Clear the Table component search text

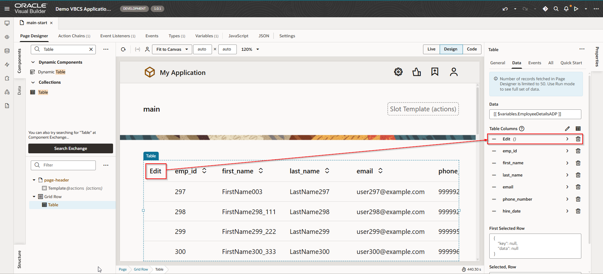click(91, 49)
